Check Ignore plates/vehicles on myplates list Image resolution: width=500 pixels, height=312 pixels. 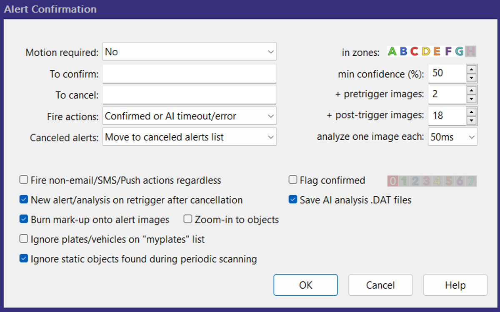[x=24, y=239]
